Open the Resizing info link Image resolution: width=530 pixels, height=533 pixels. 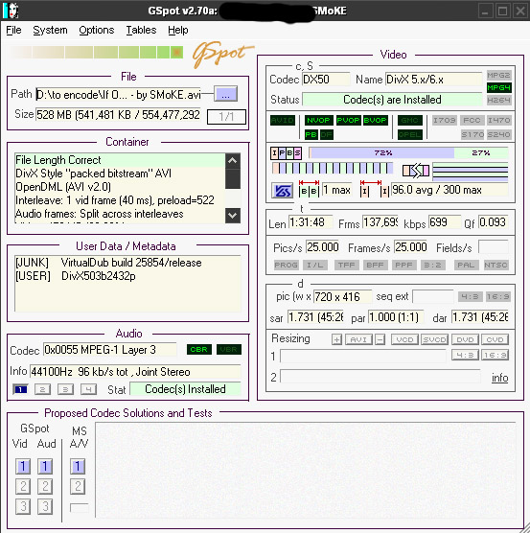pos(499,378)
